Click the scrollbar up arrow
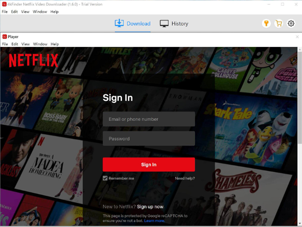The width and height of the screenshot is (302, 227). coord(300,49)
